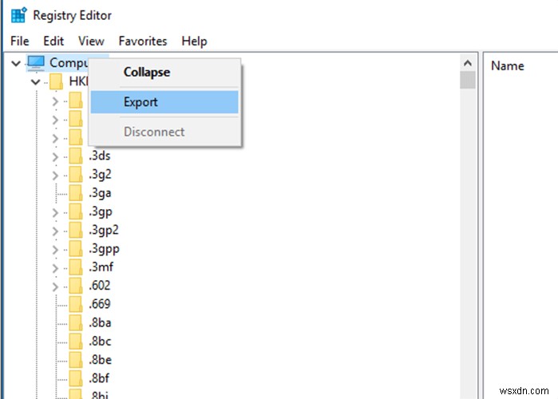Click the folder icon of .3gpp
The height and width of the screenshot is (399, 558).
[x=76, y=248]
